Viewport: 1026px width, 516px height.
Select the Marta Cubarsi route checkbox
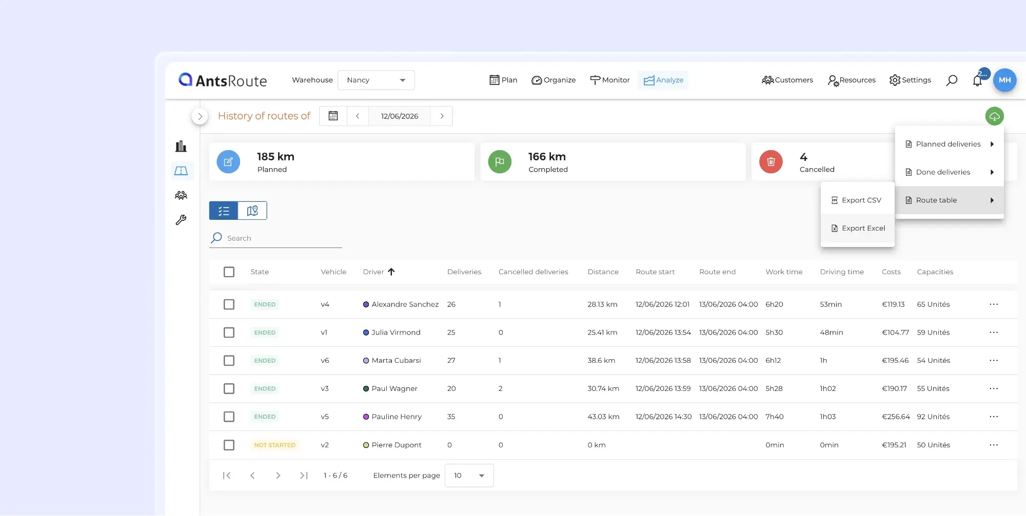(x=229, y=360)
